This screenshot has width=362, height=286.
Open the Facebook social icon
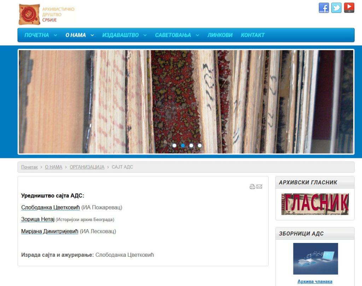point(324,8)
